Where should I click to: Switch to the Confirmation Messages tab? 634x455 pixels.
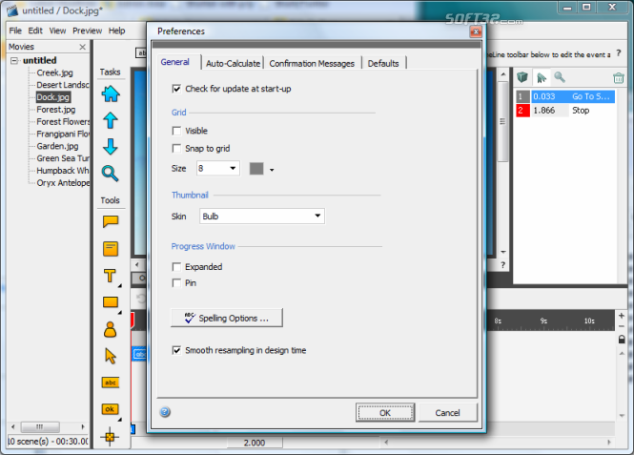pyautogui.click(x=312, y=64)
